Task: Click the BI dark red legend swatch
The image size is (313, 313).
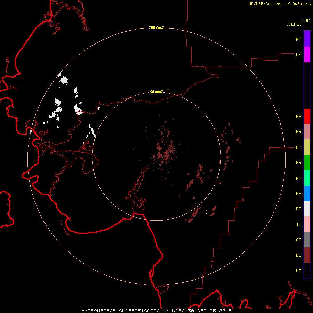Action: tap(307, 255)
